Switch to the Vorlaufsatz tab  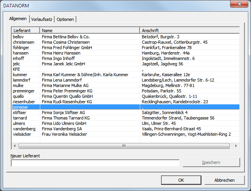point(42,19)
